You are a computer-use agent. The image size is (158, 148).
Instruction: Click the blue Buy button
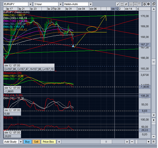click(x=27, y=142)
